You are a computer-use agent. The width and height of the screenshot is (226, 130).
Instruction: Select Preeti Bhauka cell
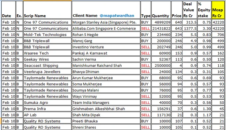click(x=106, y=121)
